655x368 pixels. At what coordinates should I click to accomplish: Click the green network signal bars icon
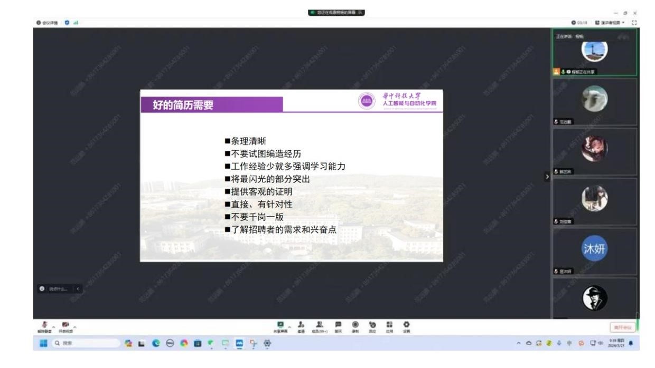point(76,22)
